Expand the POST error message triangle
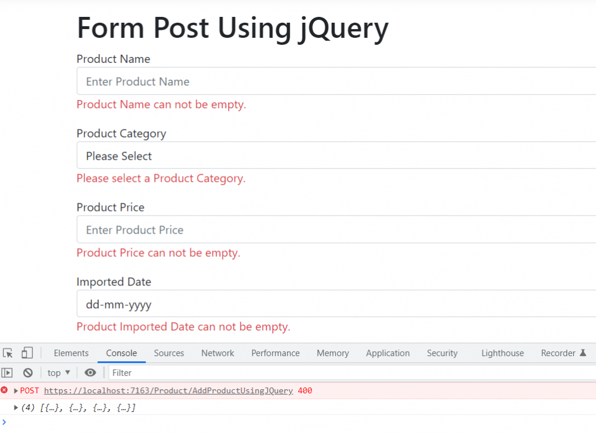 coord(16,390)
